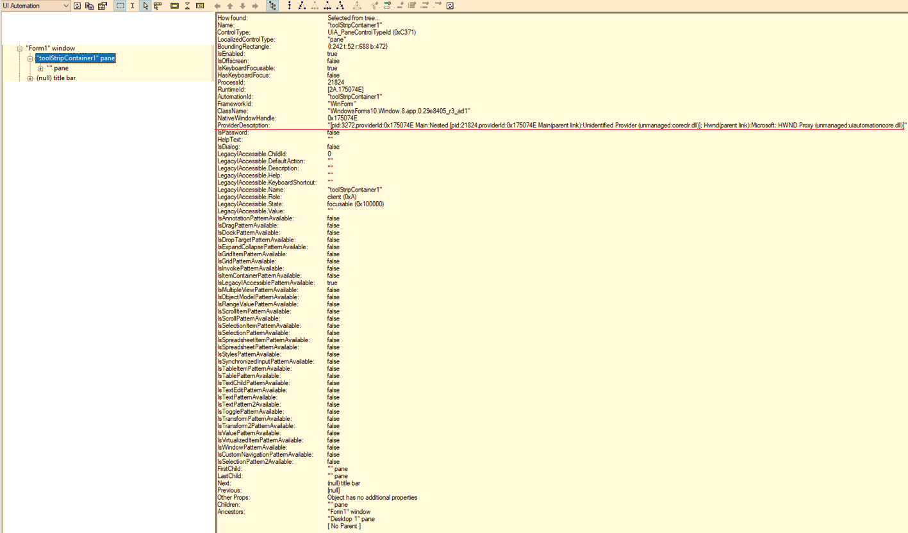Click the ProcessId value 21824
This screenshot has width=908, height=533.
click(x=336, y=83)
